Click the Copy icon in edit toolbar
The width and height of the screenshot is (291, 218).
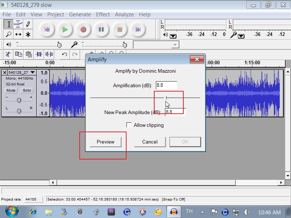19,54
